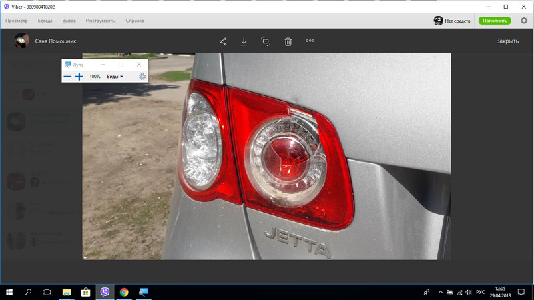This screenshot has height=300, width=534.
Task: Open the Вызов menu
Action: pyautogui.click(x=69, y=21)
